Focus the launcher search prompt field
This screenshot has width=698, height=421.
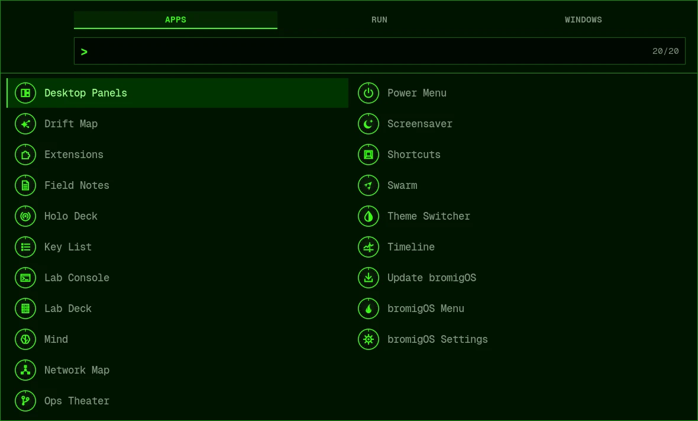pos(379,52)
